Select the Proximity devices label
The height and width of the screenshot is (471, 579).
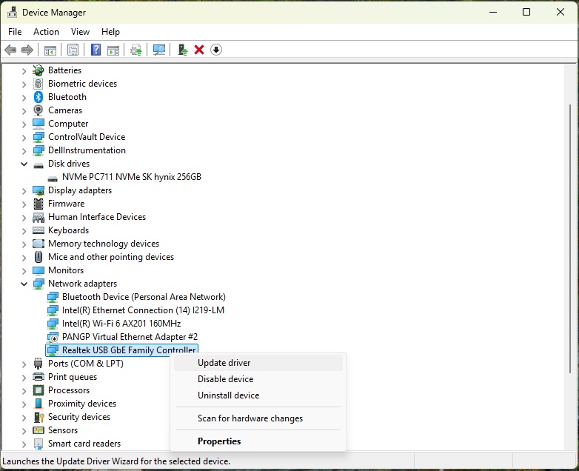coord(82,404)
